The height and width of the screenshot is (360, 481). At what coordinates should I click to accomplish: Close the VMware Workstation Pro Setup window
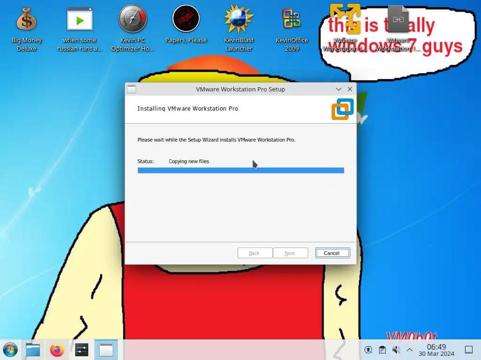tap(350, 89)
